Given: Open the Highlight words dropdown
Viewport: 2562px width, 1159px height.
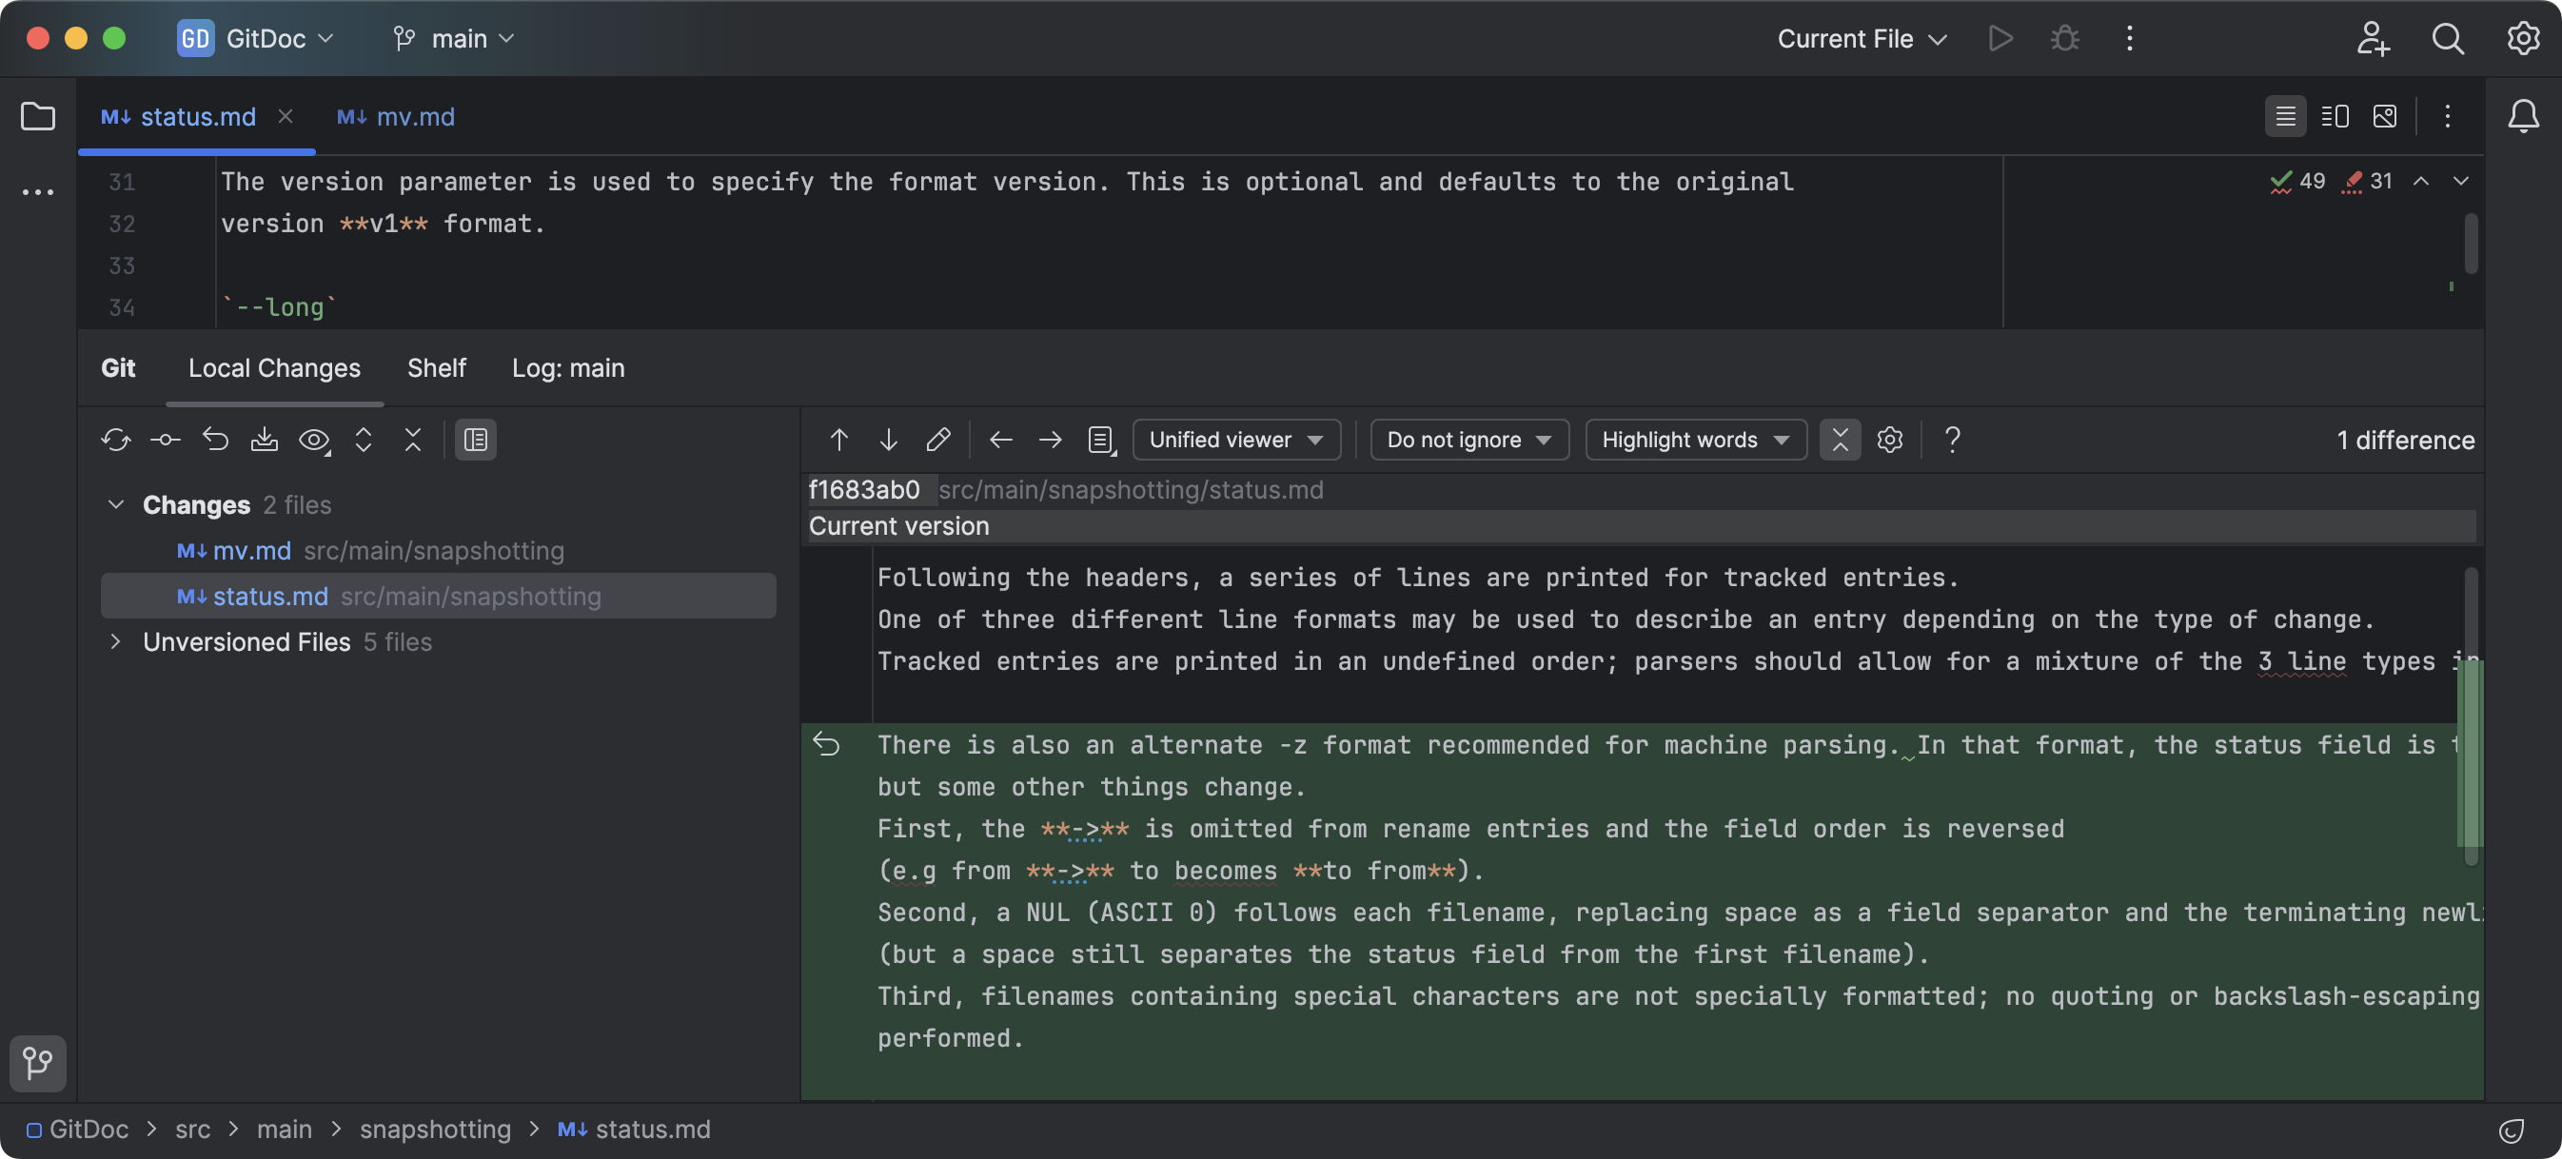Looking at the screenshot, I should coord(1696,440).
